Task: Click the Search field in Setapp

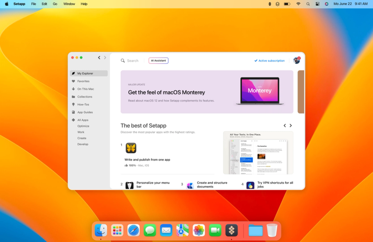Action: [130, 61]
